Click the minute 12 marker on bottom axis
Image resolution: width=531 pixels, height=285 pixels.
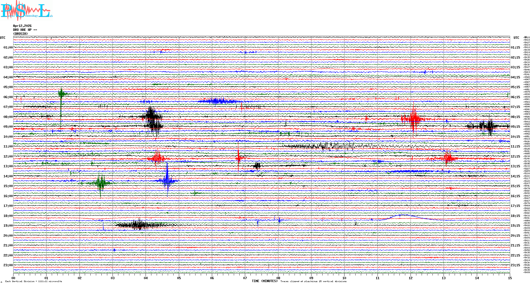(x=411, y=278)
